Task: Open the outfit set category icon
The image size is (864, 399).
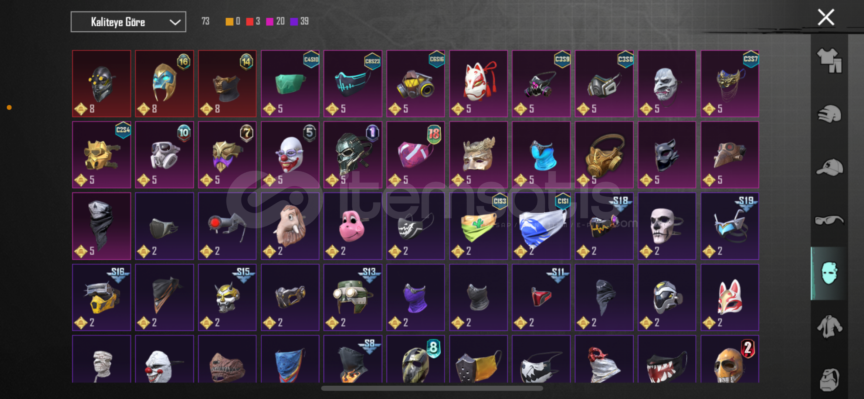Action: tap(829, 61)
